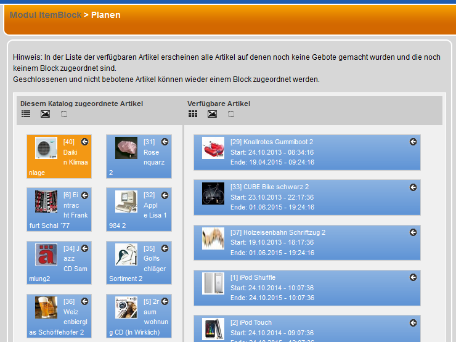Image resolution: width=456 pixels, height=342 pixels.
Task: Select '[33] CUBE Bike schwarz 2' title
Action: tap(269, 187)
